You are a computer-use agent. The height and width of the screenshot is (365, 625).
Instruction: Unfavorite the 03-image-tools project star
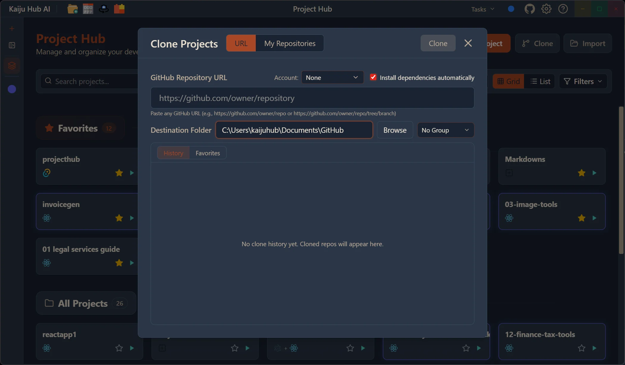582,218
